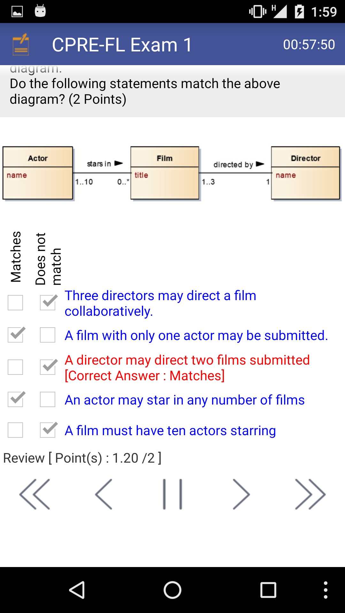
Task: Jump to first question with double-left arrows
Action: 34,494
